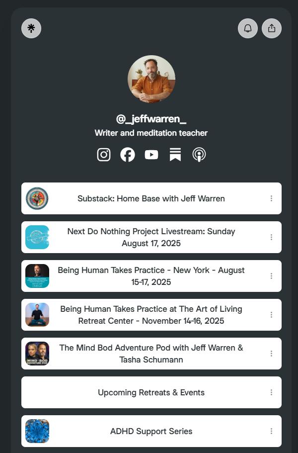The image size is (298, 453).
Task: Open the YouTube social icon
Action: 151,155
